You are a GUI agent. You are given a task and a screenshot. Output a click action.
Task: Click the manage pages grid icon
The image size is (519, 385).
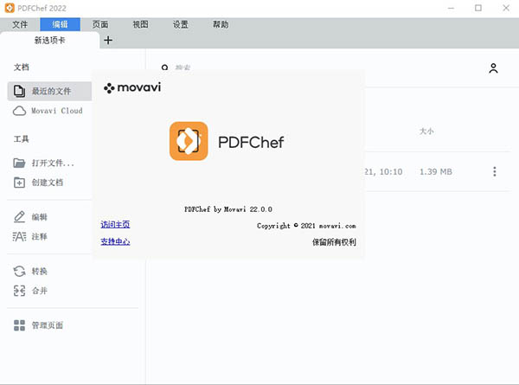click(19, 325)
